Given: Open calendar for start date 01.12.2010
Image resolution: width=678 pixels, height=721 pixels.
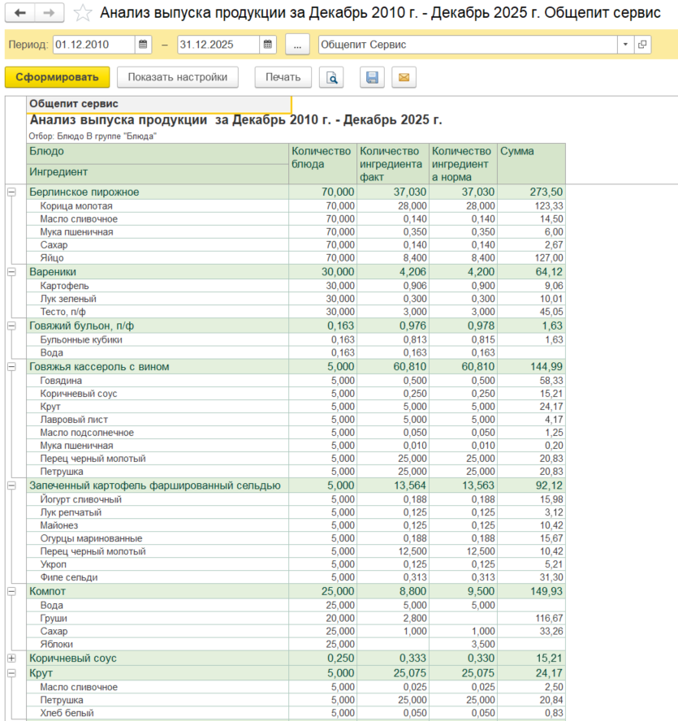Looking at the screenshot, I should click(143, 45).
